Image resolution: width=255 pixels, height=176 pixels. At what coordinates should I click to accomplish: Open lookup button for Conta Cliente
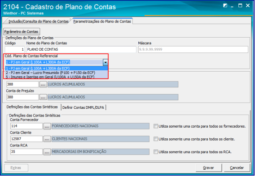[47, 139]
